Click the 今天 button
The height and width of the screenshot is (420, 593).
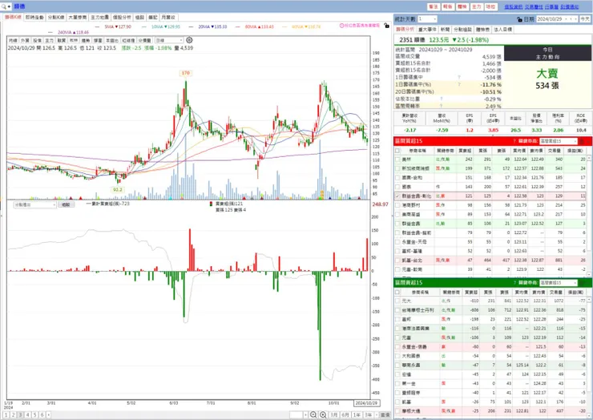(585, 19)
